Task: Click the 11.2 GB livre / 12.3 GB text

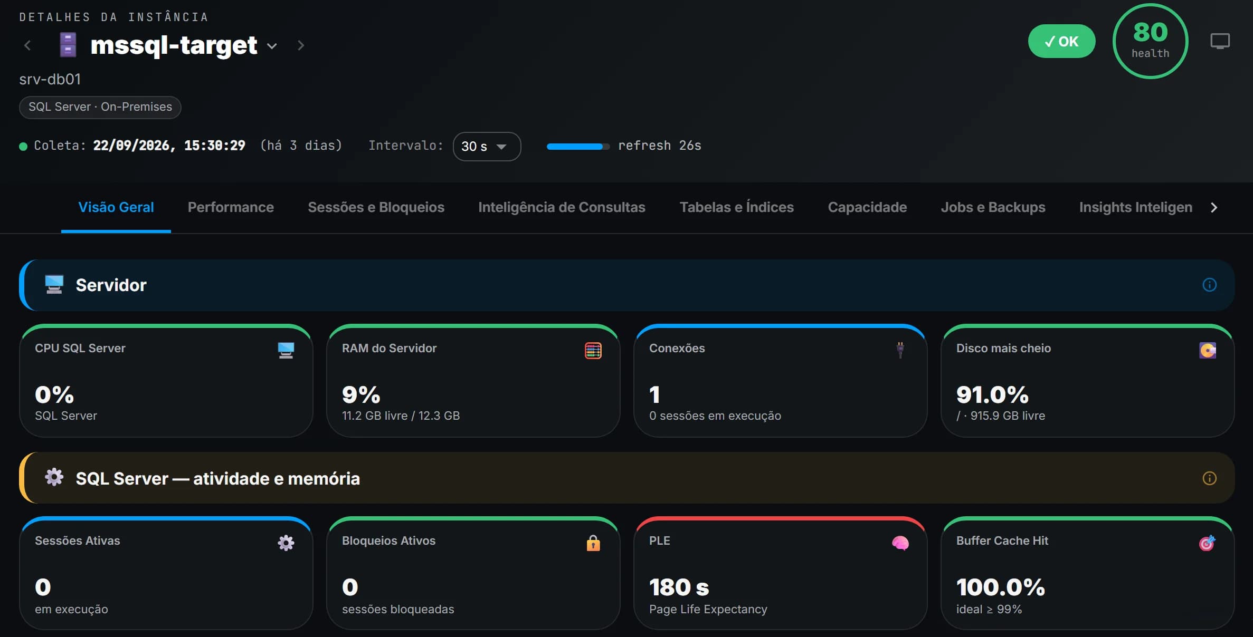Action: pos(401,416)
